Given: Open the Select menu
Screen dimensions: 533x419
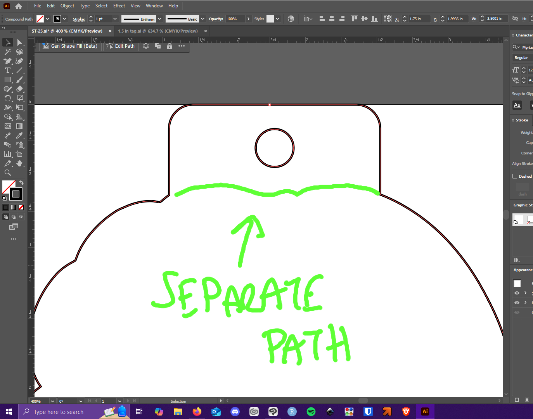Looking at the screenshot, I should click(101, 5).
